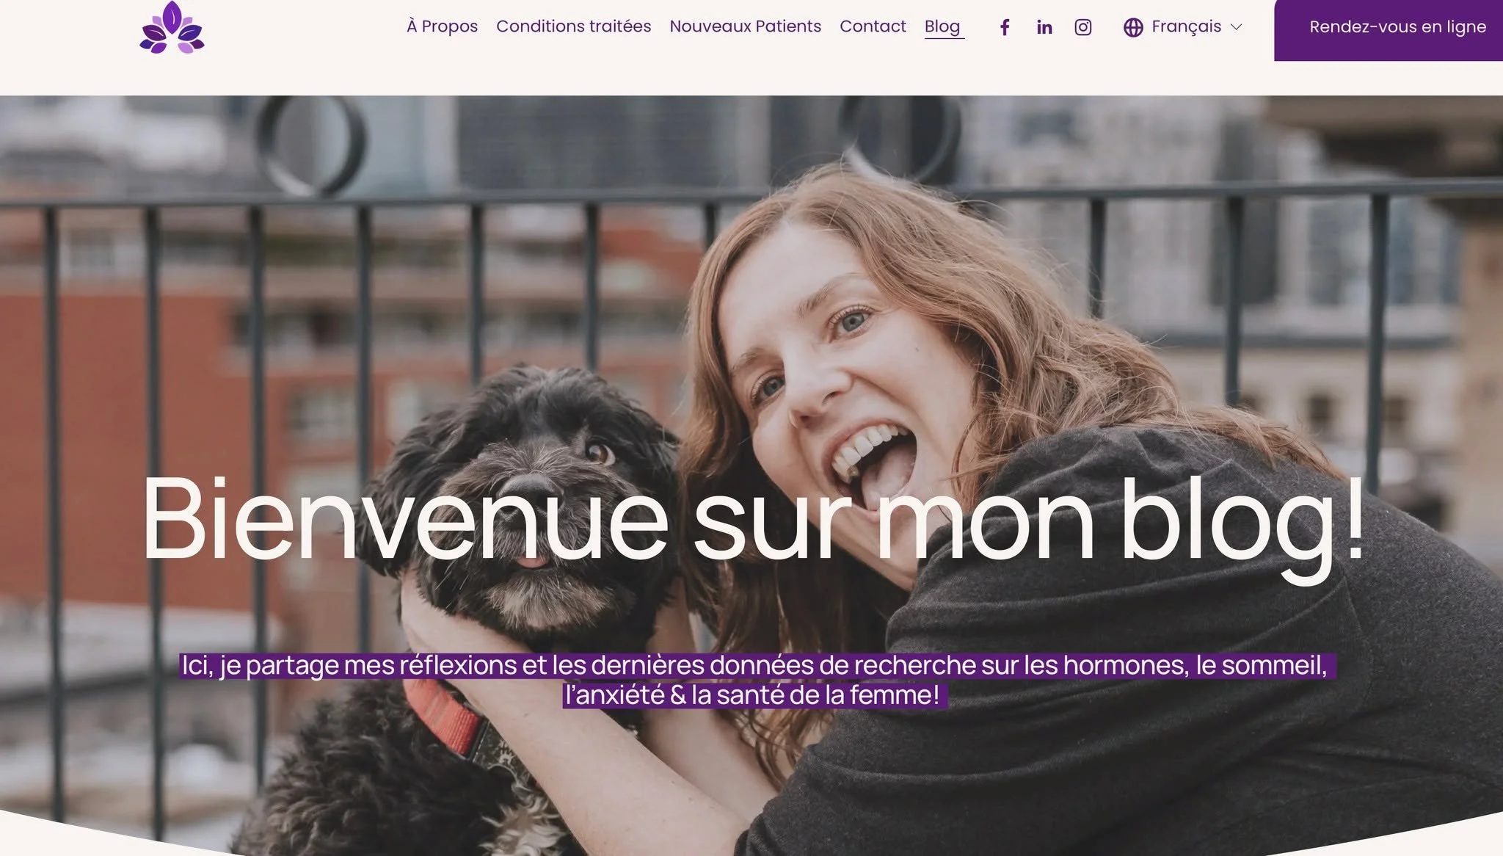The image size is (1503, 856).
Task: Select the underlined Blog nav link
Action: (x=944, y=27)
